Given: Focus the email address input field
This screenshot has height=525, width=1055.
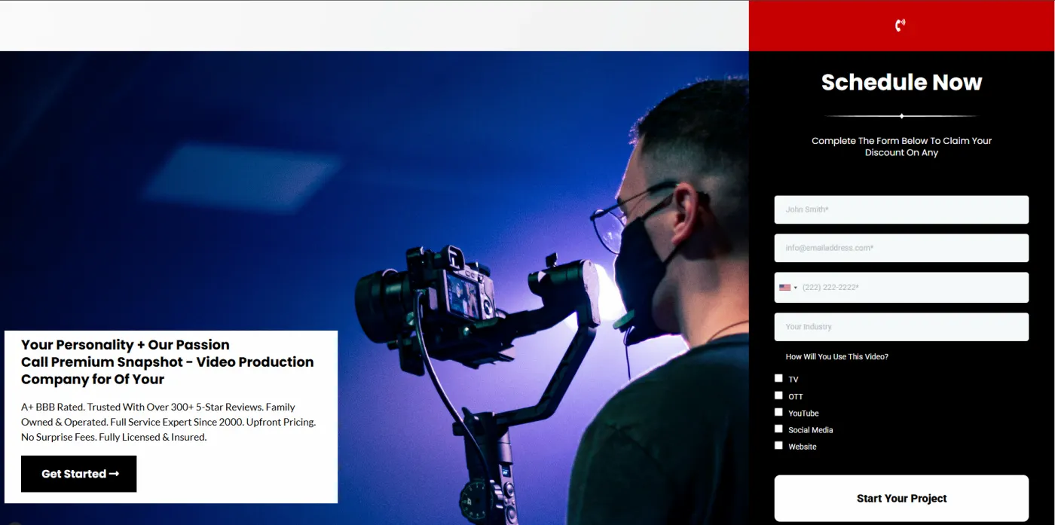Looking at the screenshot, I should 901,248.
